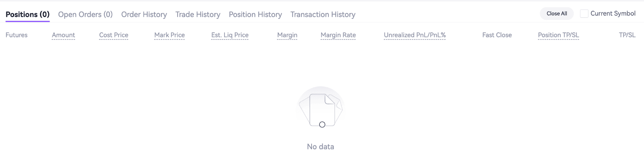Click the Margin column header
This screenshot has height=165, width=644.
[x=287, y=35]
